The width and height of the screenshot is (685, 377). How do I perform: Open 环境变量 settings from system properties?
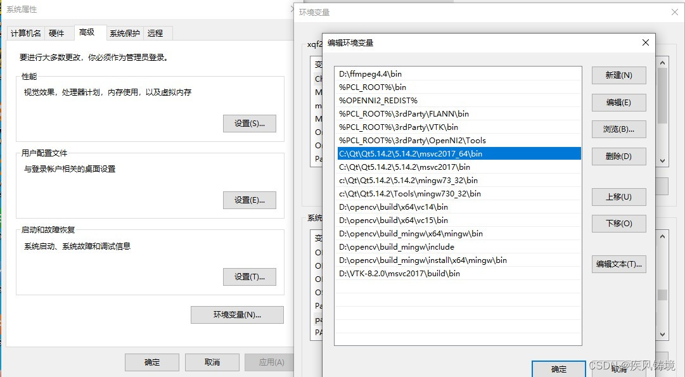[x=237, y=314]
